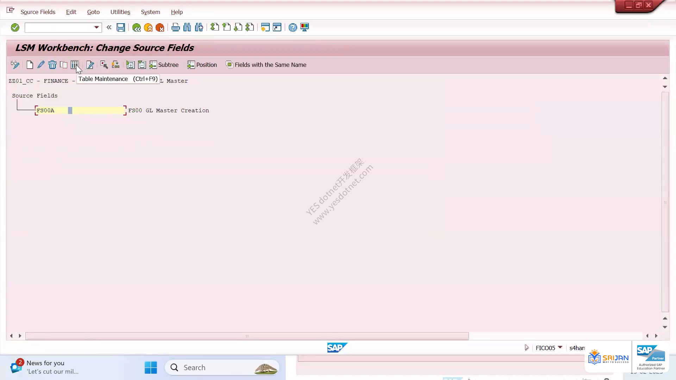676x380 pixels.
Task: Click the Generate Shortcut icon
Action: point(277,27)
